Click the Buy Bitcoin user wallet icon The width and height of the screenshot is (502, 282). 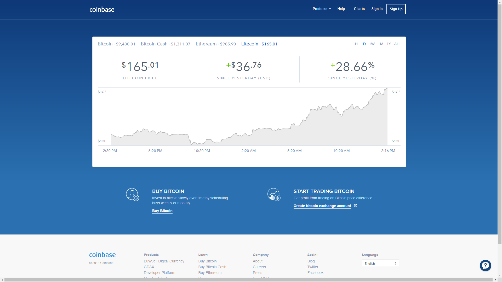point(133,195)
